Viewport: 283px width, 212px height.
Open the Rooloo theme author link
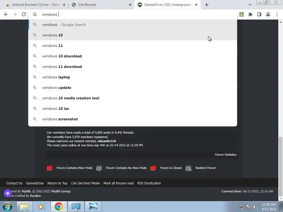(x=35, y=196)
